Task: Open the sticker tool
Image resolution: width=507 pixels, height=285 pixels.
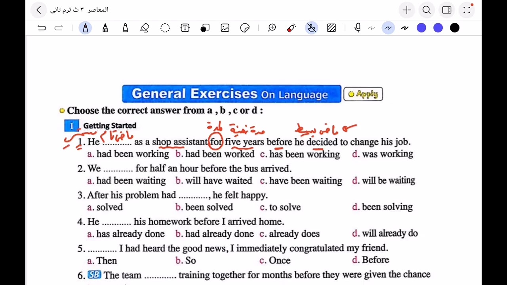Action: tap(245, 28)
